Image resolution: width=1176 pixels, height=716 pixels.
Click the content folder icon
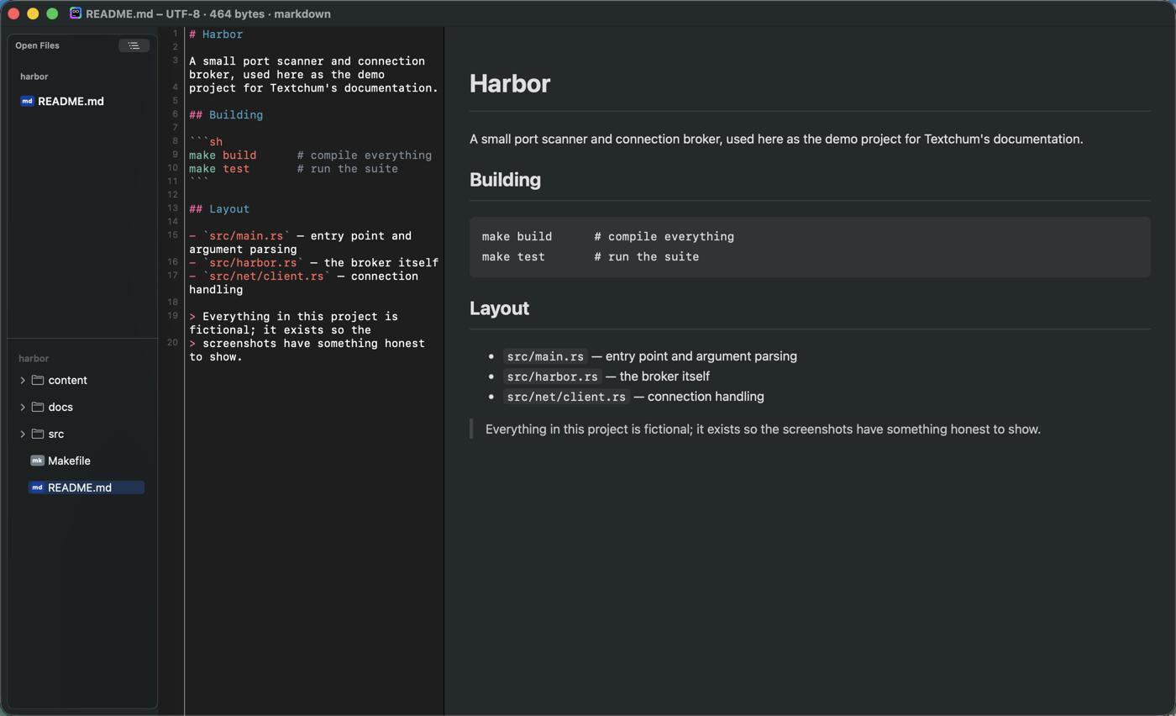pos(38,380)
